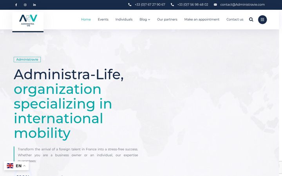Screen dimensions: 282x176
Task: Expand the EN language selector arrow
Action: coord(24,166)
